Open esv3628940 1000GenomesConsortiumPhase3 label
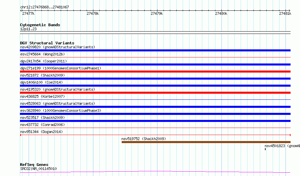Screen dimensions: 300x176 pos(61,111)
